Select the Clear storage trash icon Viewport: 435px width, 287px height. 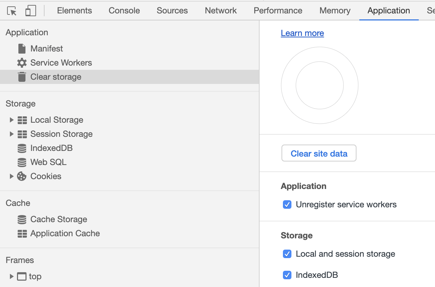pyautogui.click(x=22, y=77)
